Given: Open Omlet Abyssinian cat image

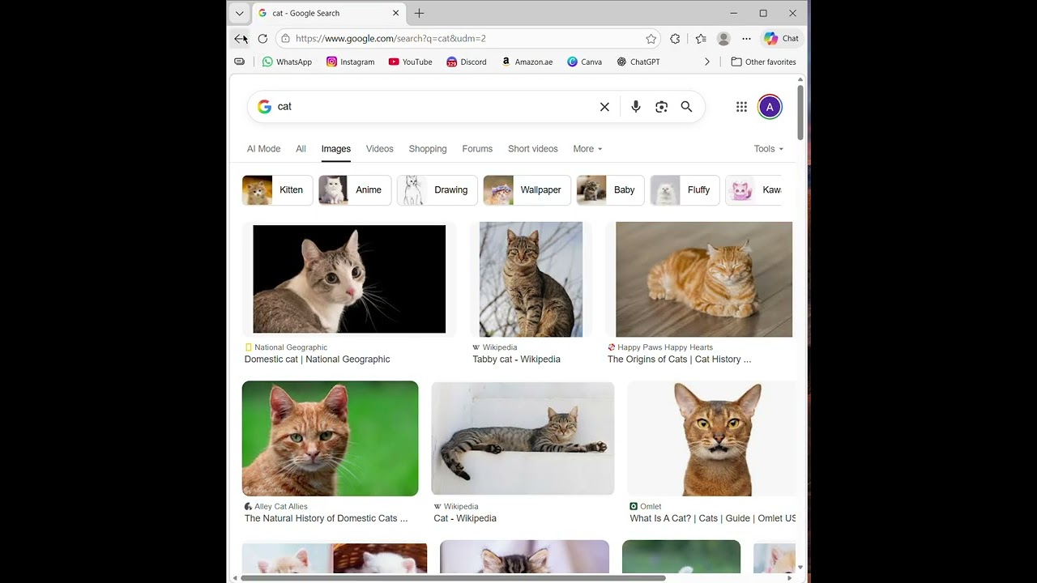Looking at the screenshot, I should pos(712,438).
